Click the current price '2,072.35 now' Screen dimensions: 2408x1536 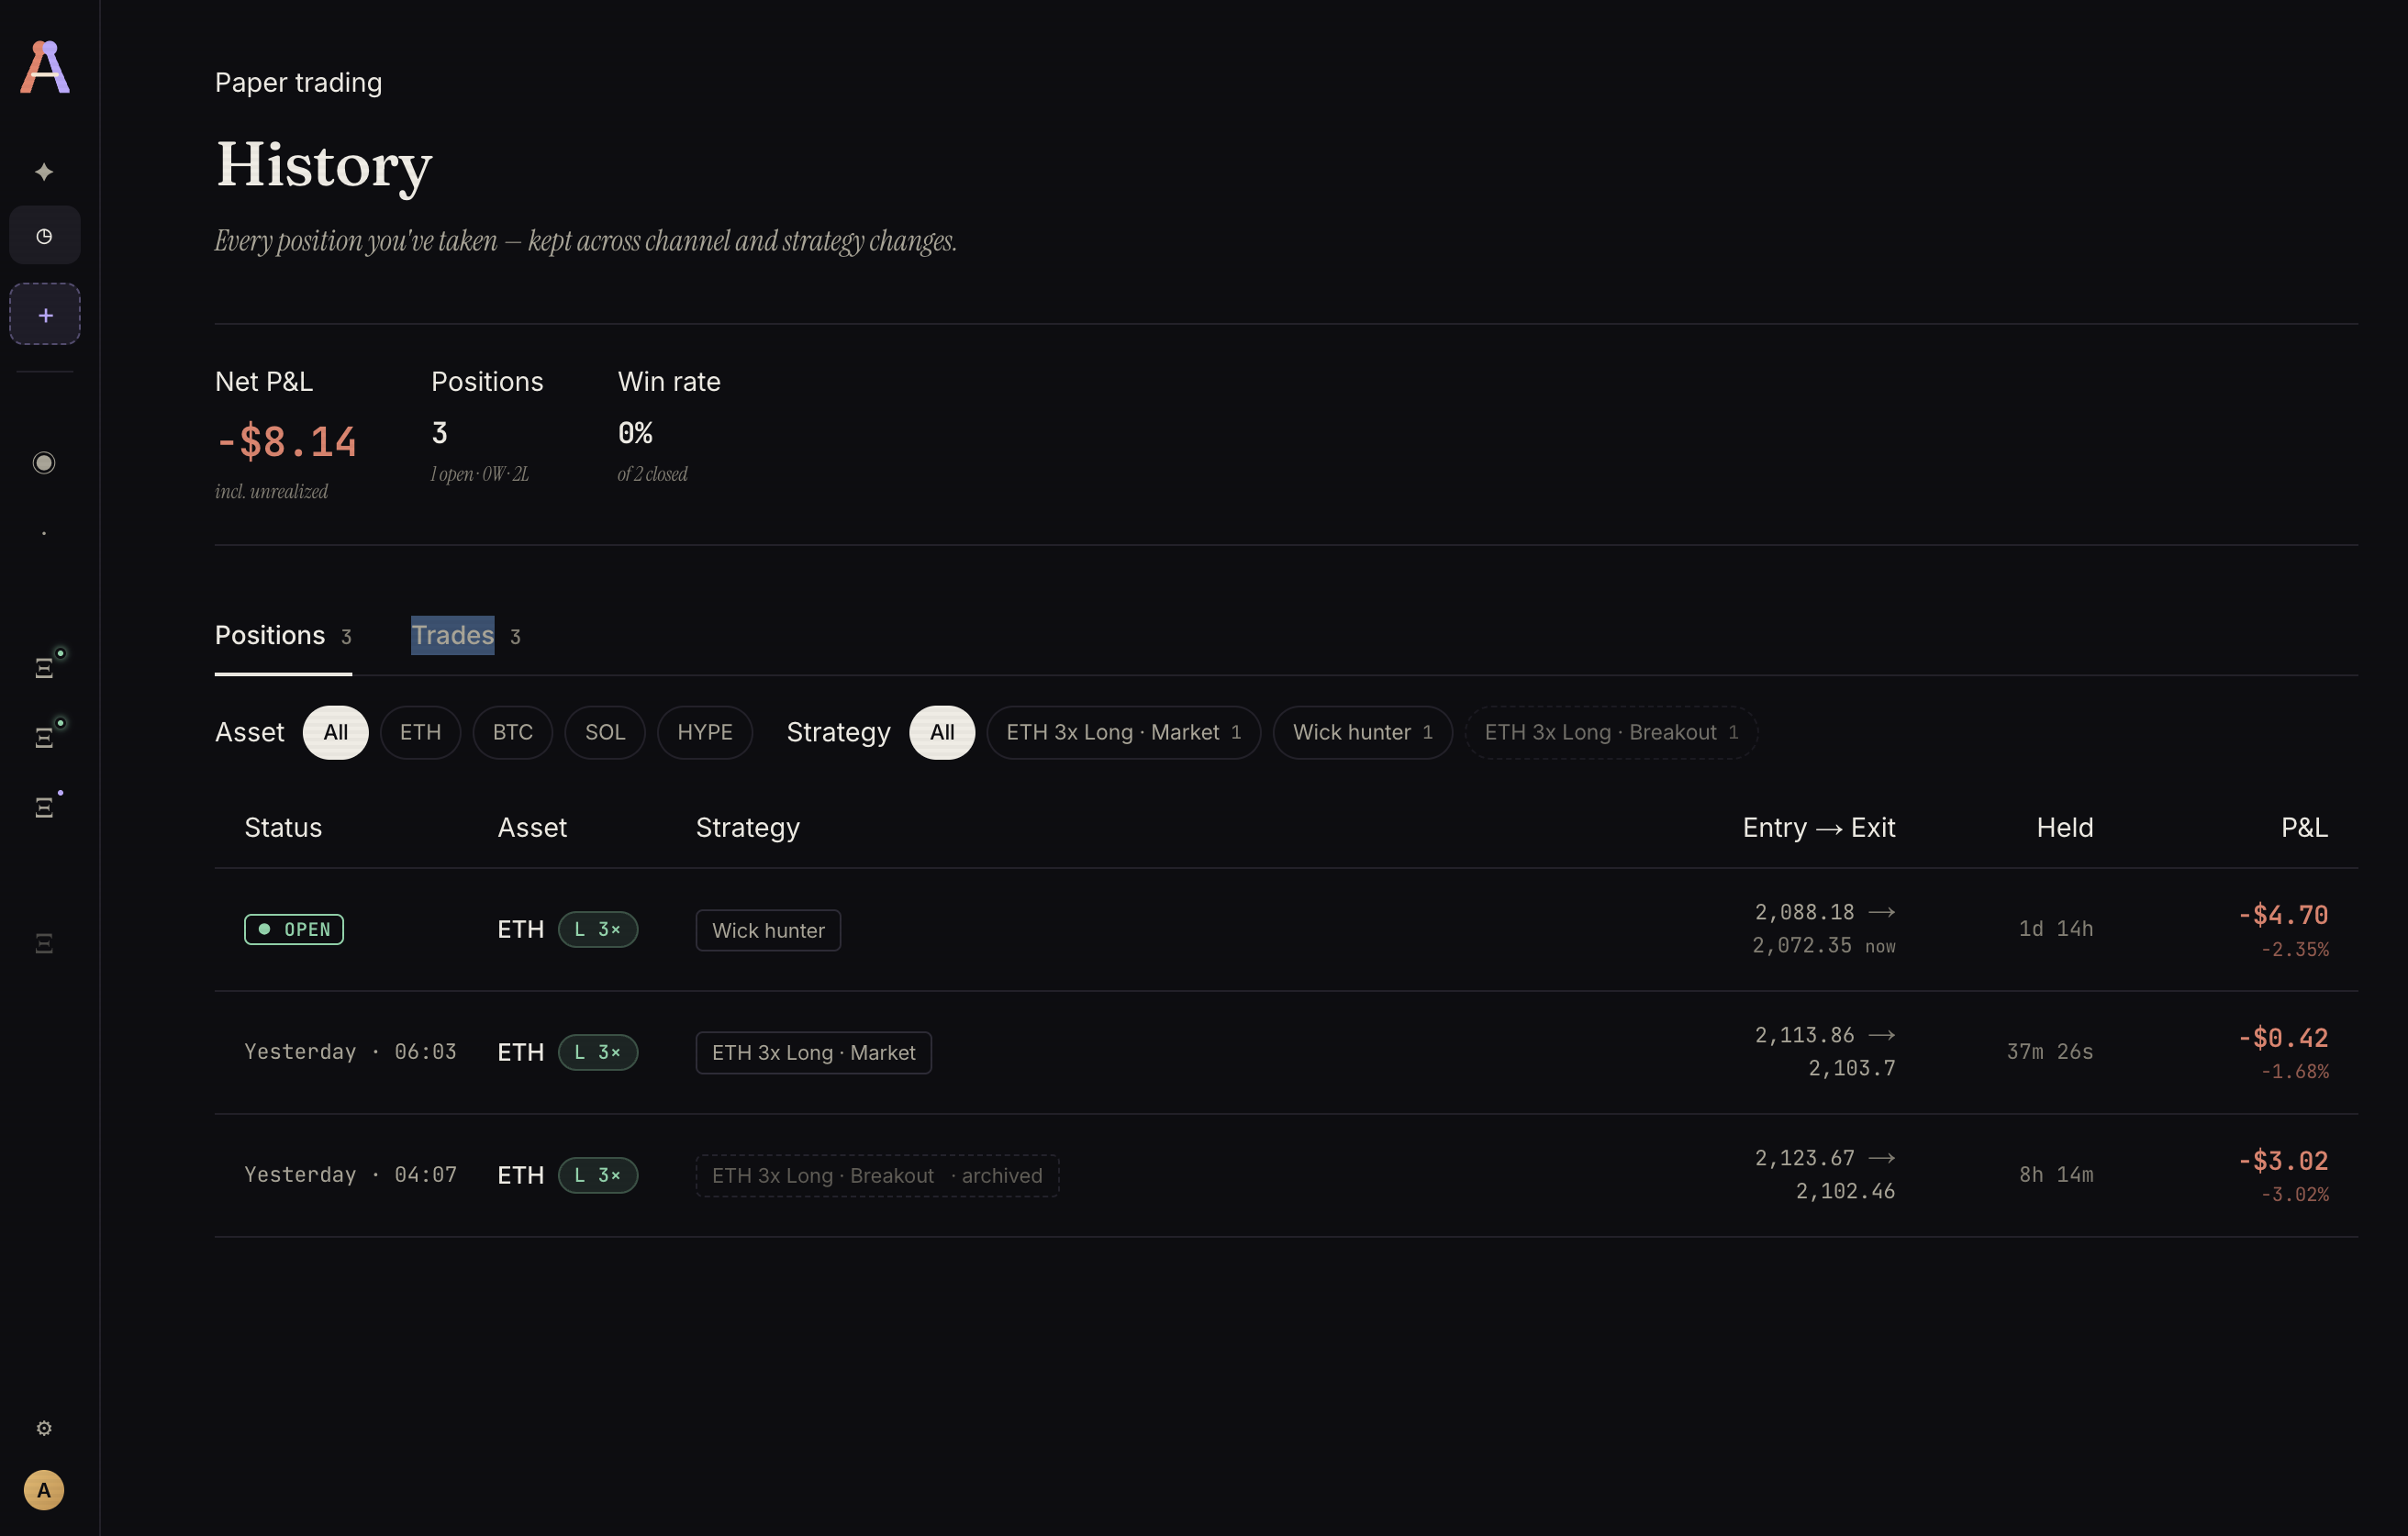(x=1824, y=945)
